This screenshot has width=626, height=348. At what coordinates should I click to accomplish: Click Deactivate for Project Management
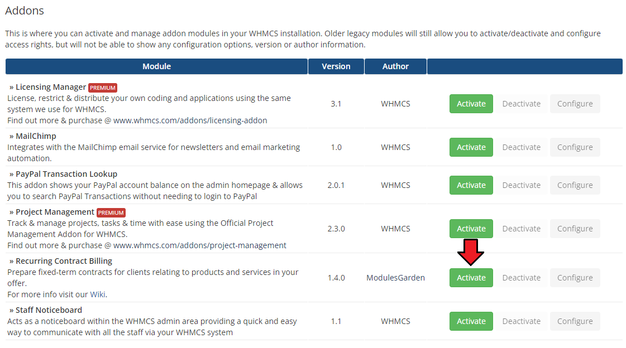click(x=522, y=229)
